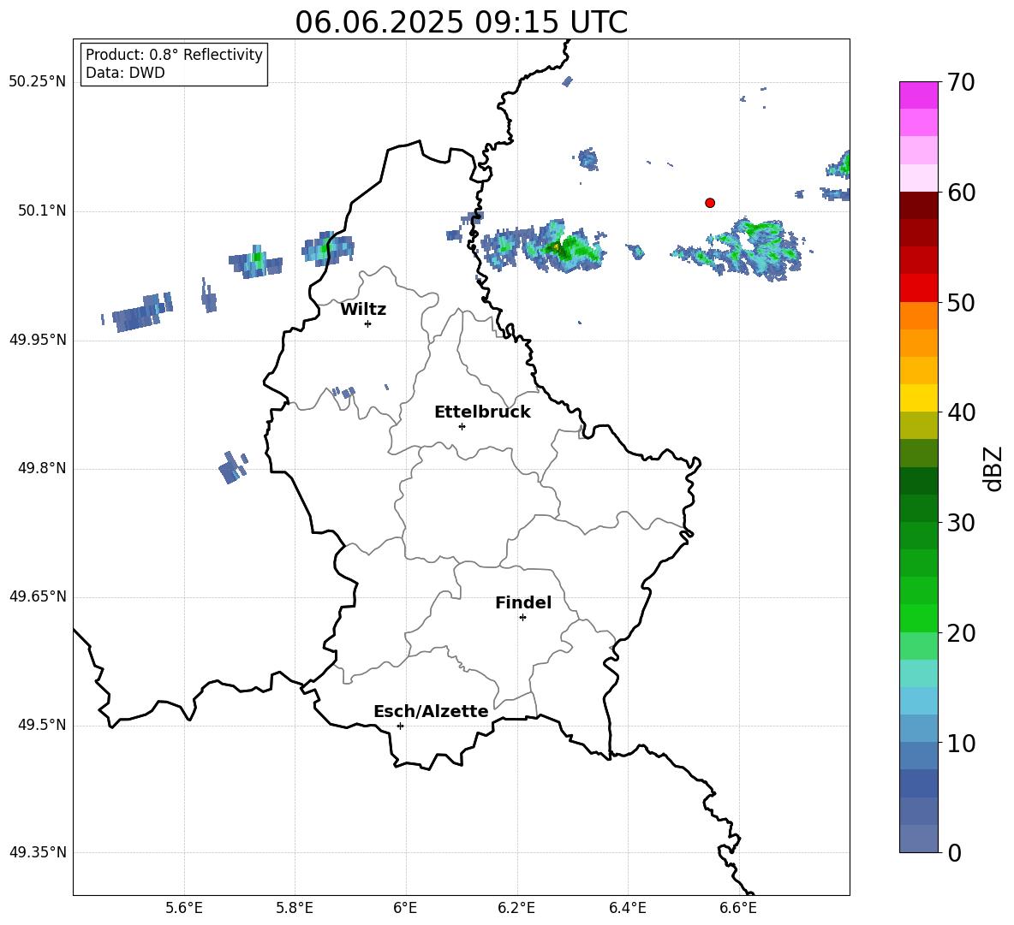
Task: Click the 49.5°N latitude label
Action: pos(42,726)
